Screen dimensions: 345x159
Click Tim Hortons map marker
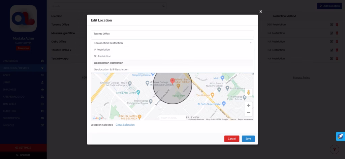point(212,95)
